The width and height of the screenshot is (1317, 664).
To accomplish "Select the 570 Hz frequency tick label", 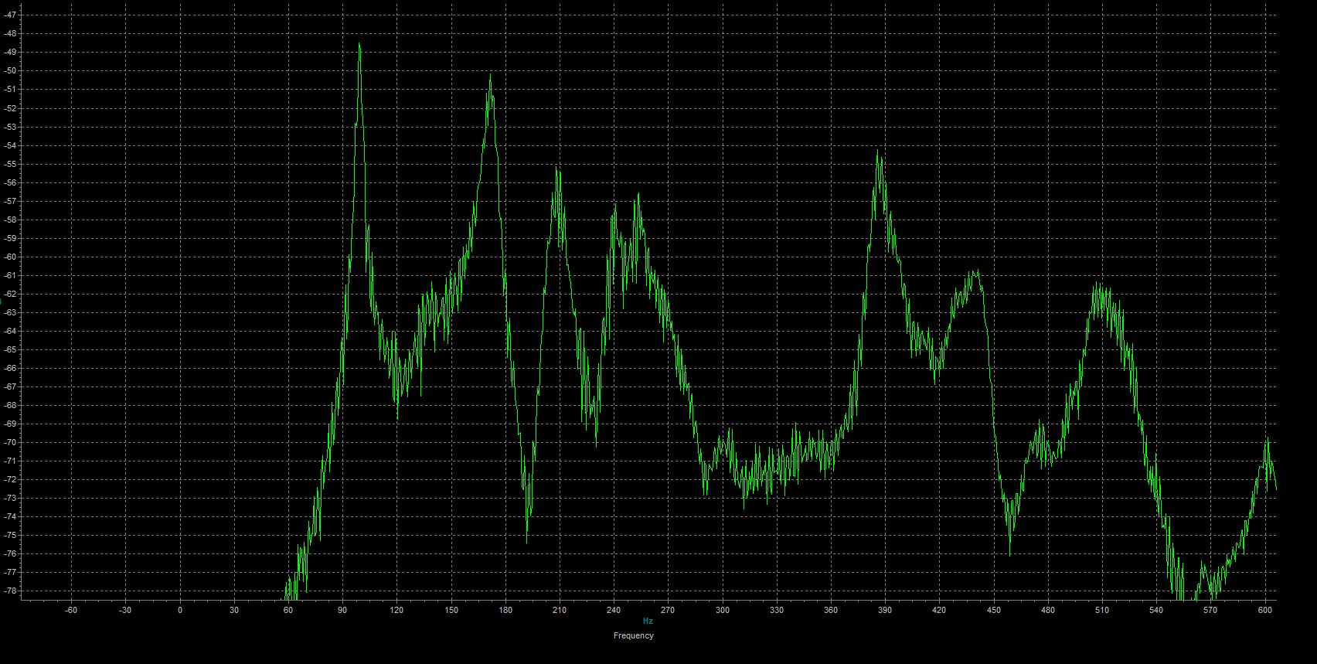I will pyautogui.click(x=1210, y=610).
